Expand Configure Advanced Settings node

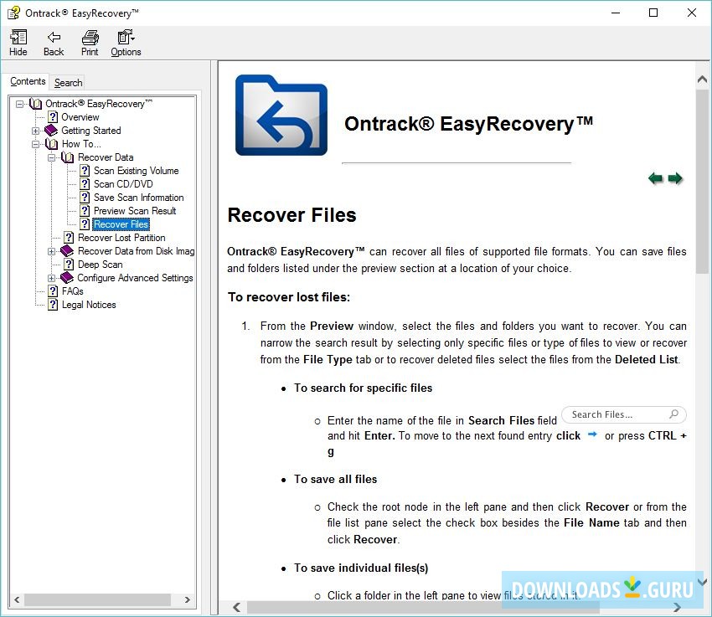point(52,278)
